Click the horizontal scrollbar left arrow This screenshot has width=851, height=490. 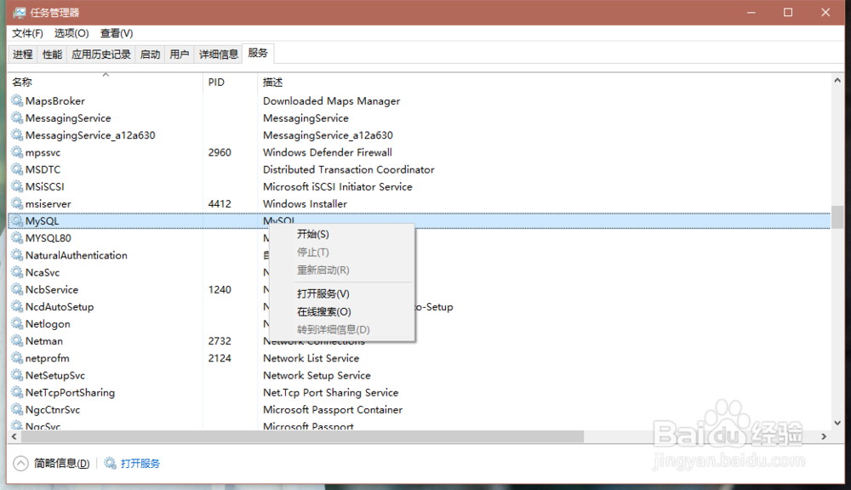pos(13,436)
